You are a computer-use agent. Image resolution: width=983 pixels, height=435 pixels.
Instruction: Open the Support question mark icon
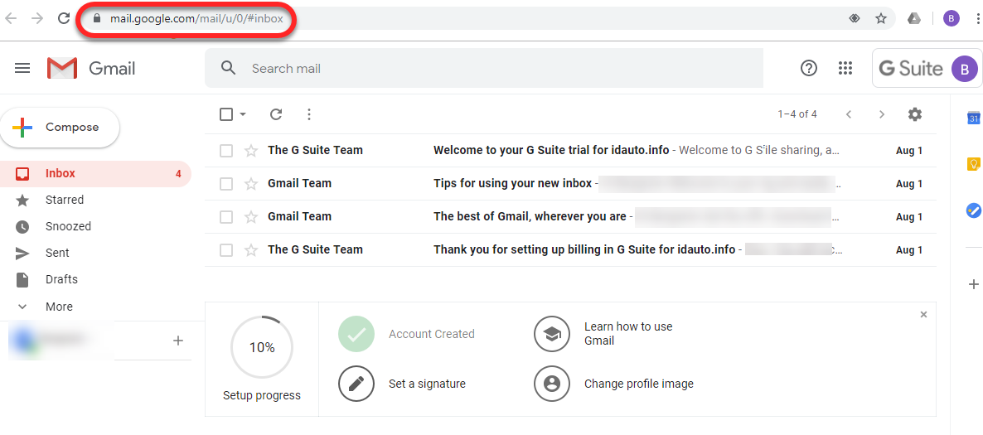tap(809, 68)
